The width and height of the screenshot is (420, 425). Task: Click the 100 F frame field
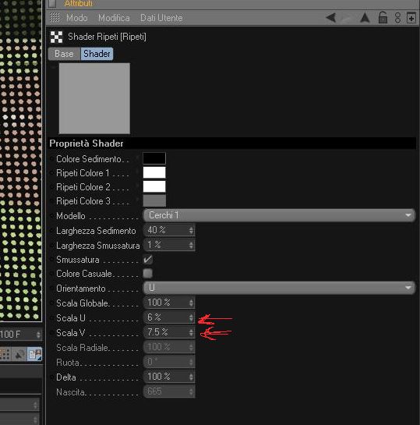pyautogui.click(x=20, y=335)
